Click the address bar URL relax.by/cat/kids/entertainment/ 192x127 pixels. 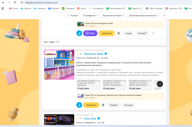click(x=41, y=2)
